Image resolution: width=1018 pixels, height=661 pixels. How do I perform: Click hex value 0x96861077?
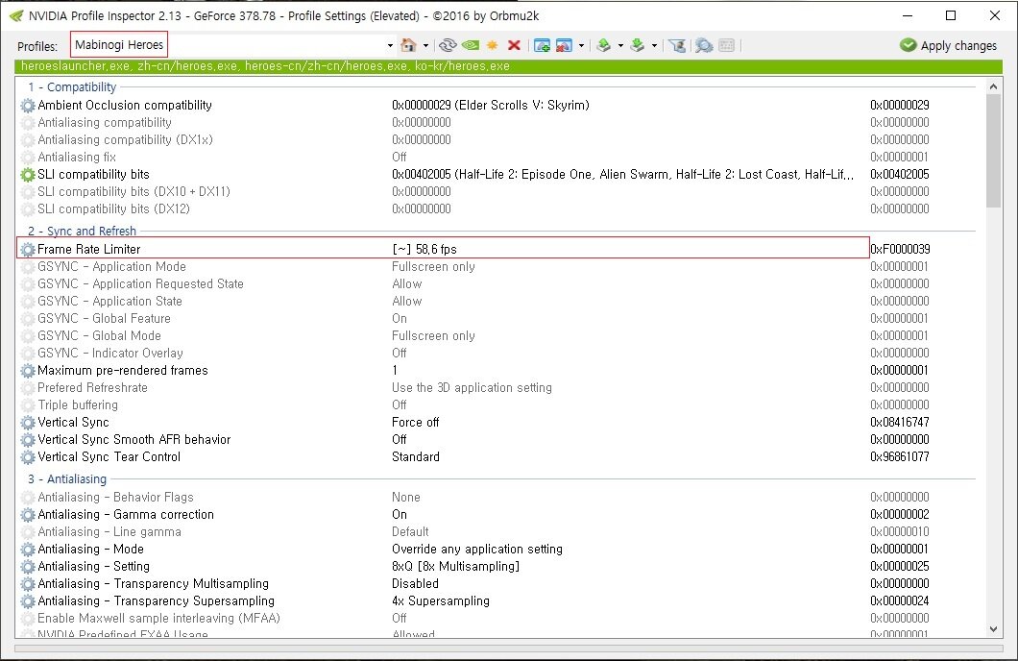(900, 457)
